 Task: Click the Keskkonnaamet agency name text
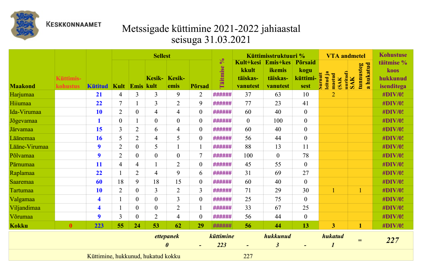[74, 24]
